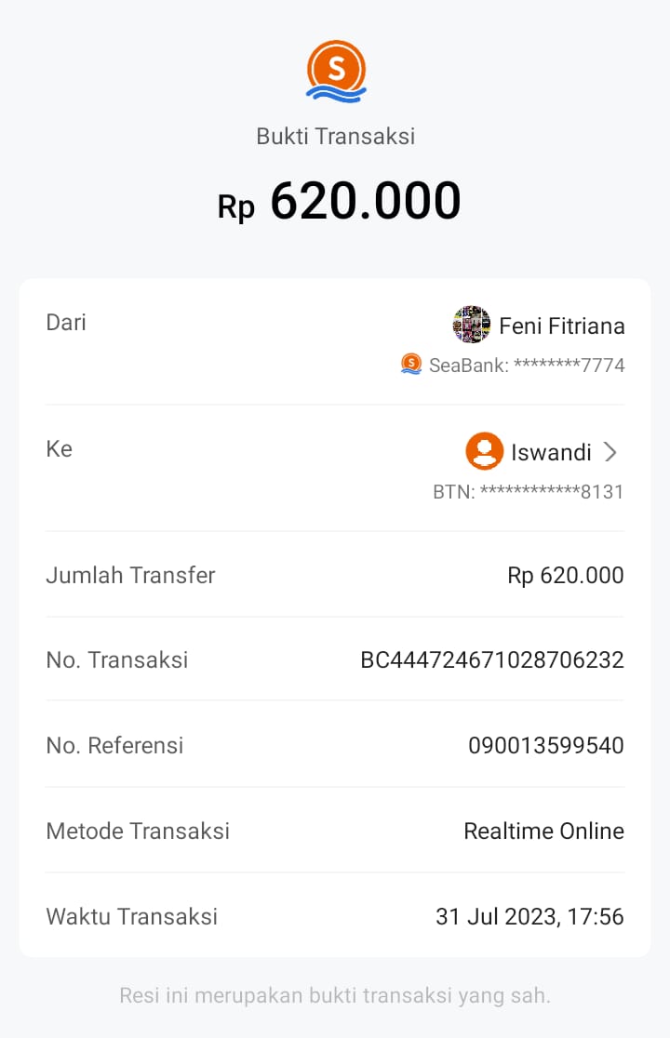670x1038 pixels.
Task: Click the No. Transaksi label
Action: coord(117,660)
